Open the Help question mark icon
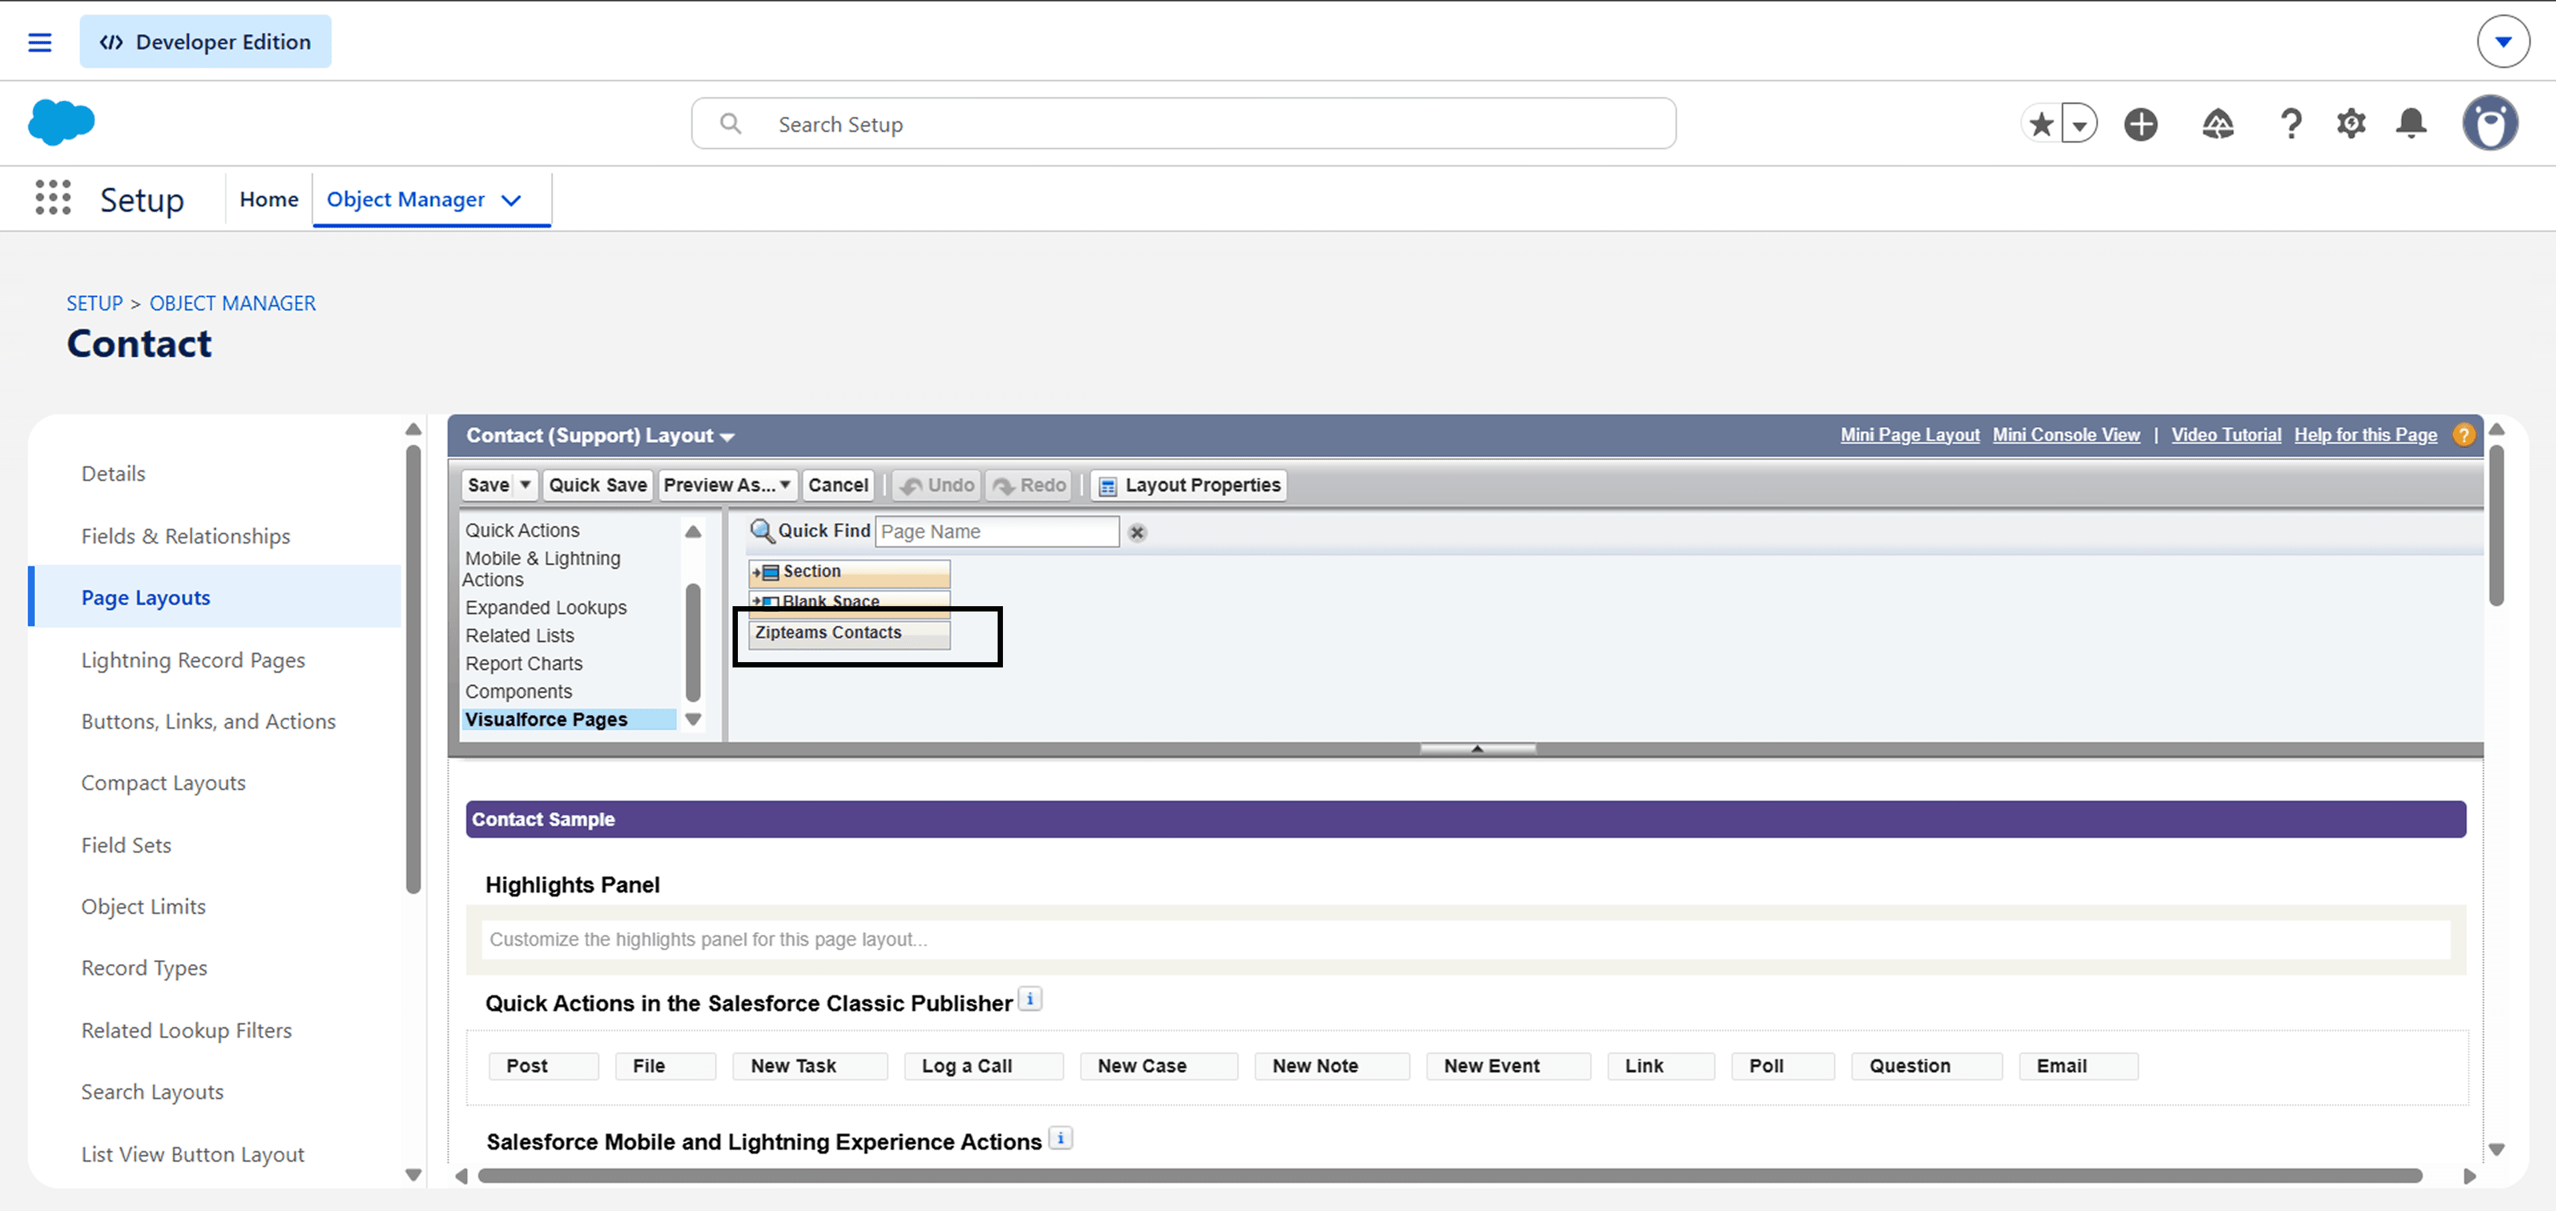 (x=2290, y=124)
